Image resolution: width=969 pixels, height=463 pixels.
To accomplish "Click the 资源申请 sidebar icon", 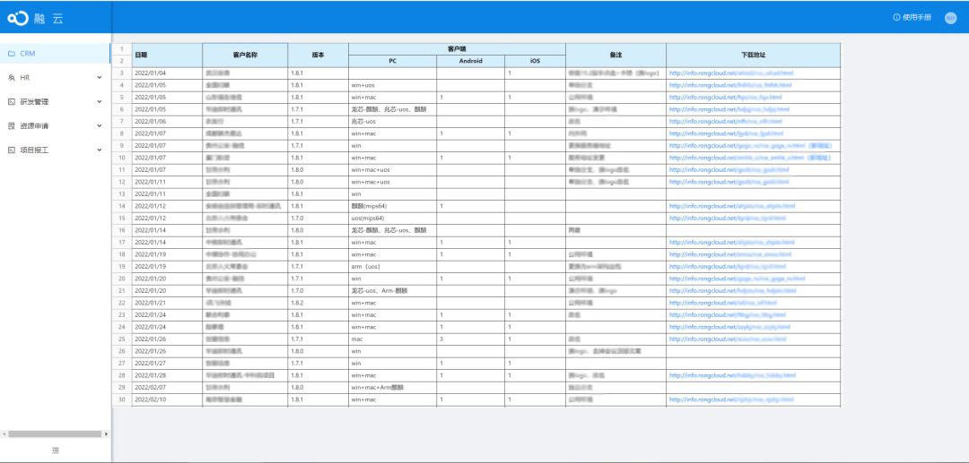I will 11,126.
